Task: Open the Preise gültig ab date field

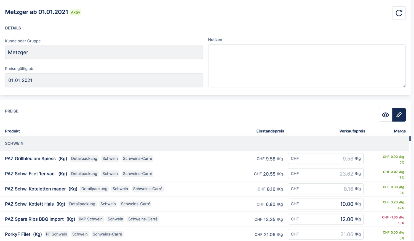Action: (104, 80)
